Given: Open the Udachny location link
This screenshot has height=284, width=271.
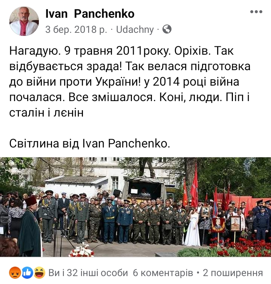Looking at the screenshot, I should coord(135,29).
